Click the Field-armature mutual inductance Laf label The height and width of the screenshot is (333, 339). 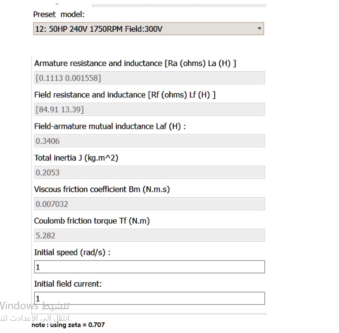coord(110,126)
